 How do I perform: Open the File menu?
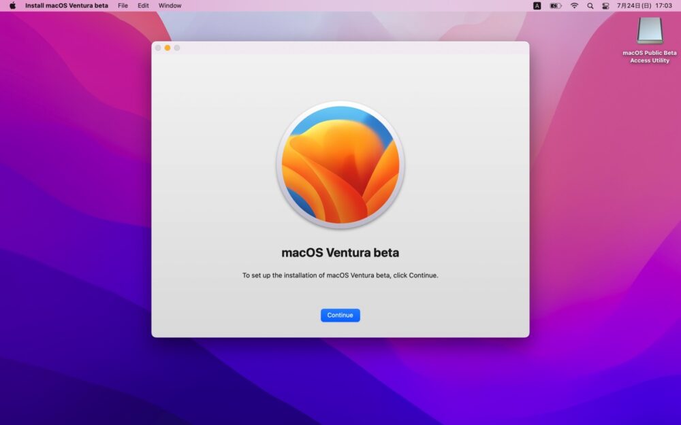(x=123, y=5)
